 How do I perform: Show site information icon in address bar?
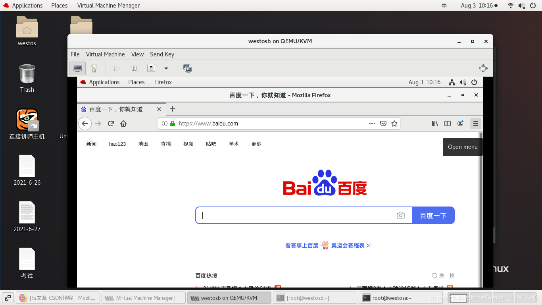click(165, 124)
